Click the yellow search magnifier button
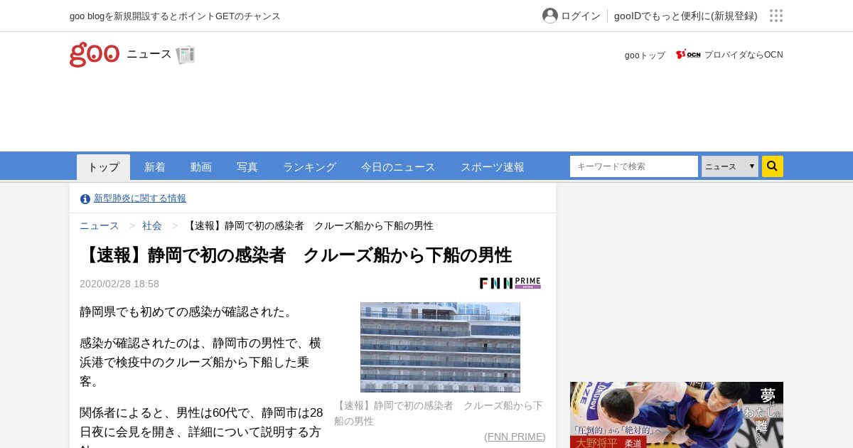Viewport: 853px width, 448px height. tap(773, 166)
